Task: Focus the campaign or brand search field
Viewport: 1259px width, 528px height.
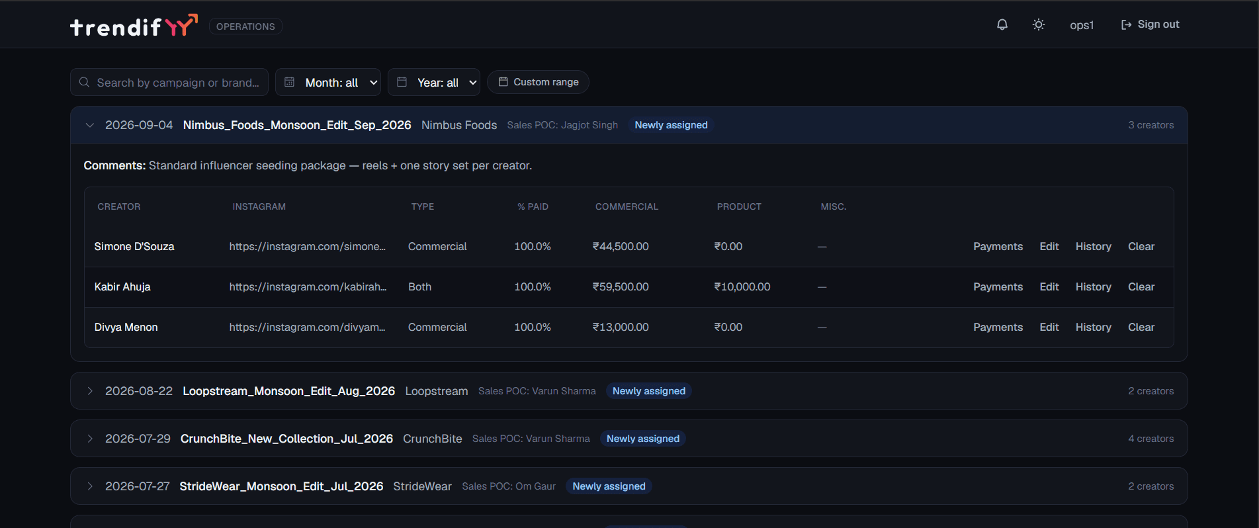Action: point(169,82)
